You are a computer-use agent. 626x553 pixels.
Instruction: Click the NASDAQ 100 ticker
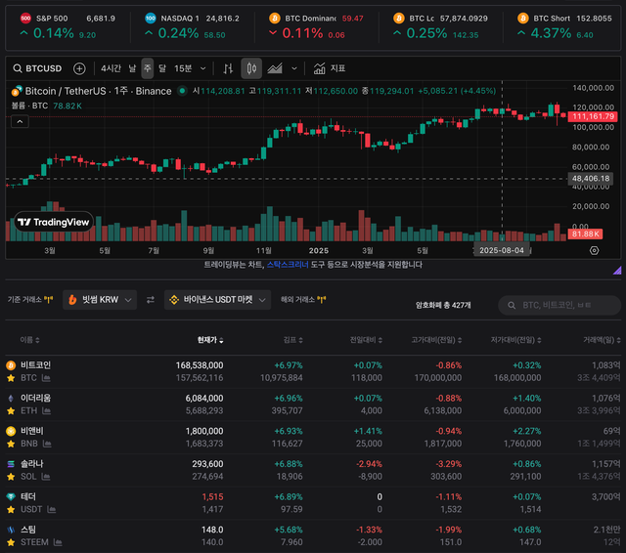pos(192,26)
